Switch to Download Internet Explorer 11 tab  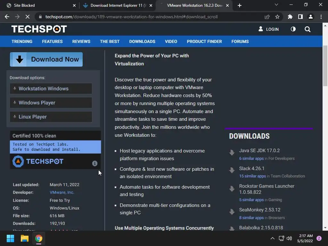(118, 5)
